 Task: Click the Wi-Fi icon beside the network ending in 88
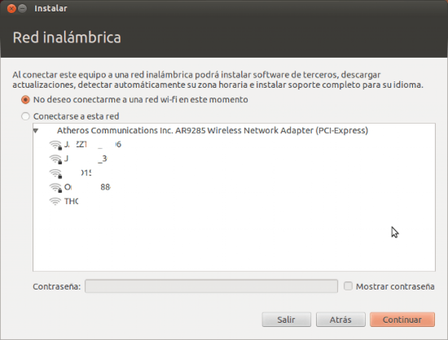click(56, 187)
